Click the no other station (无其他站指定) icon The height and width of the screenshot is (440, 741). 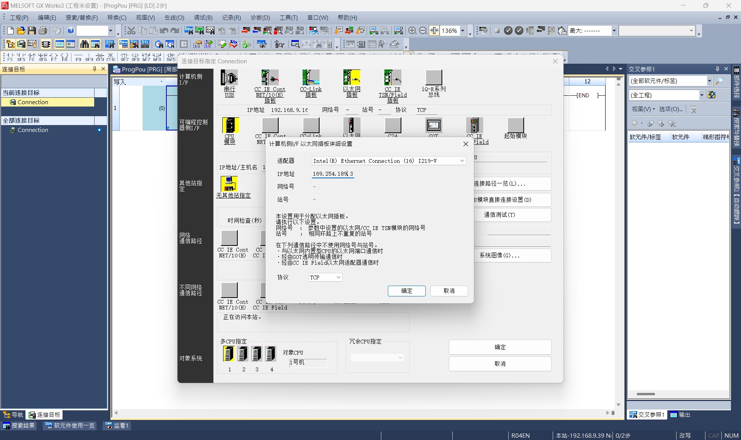coord(229,184)
